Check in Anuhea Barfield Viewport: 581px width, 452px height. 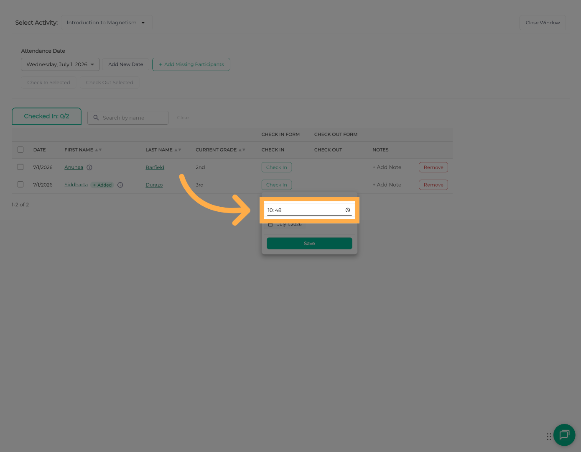pos(277,167)
